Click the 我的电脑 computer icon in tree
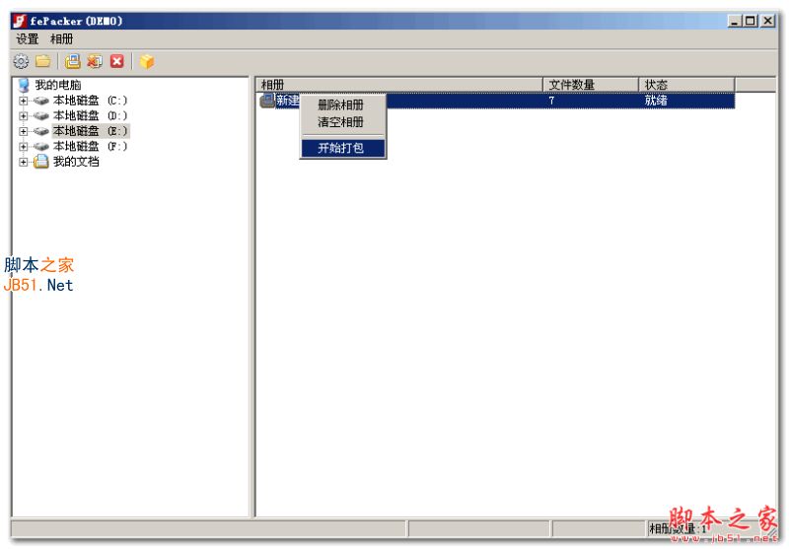789x549 pixels. [24, 85]
